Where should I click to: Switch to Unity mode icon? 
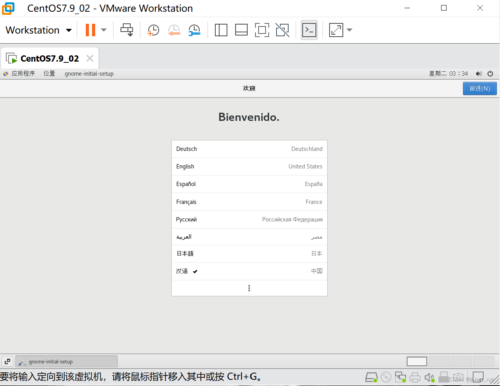tap(282, 30)
